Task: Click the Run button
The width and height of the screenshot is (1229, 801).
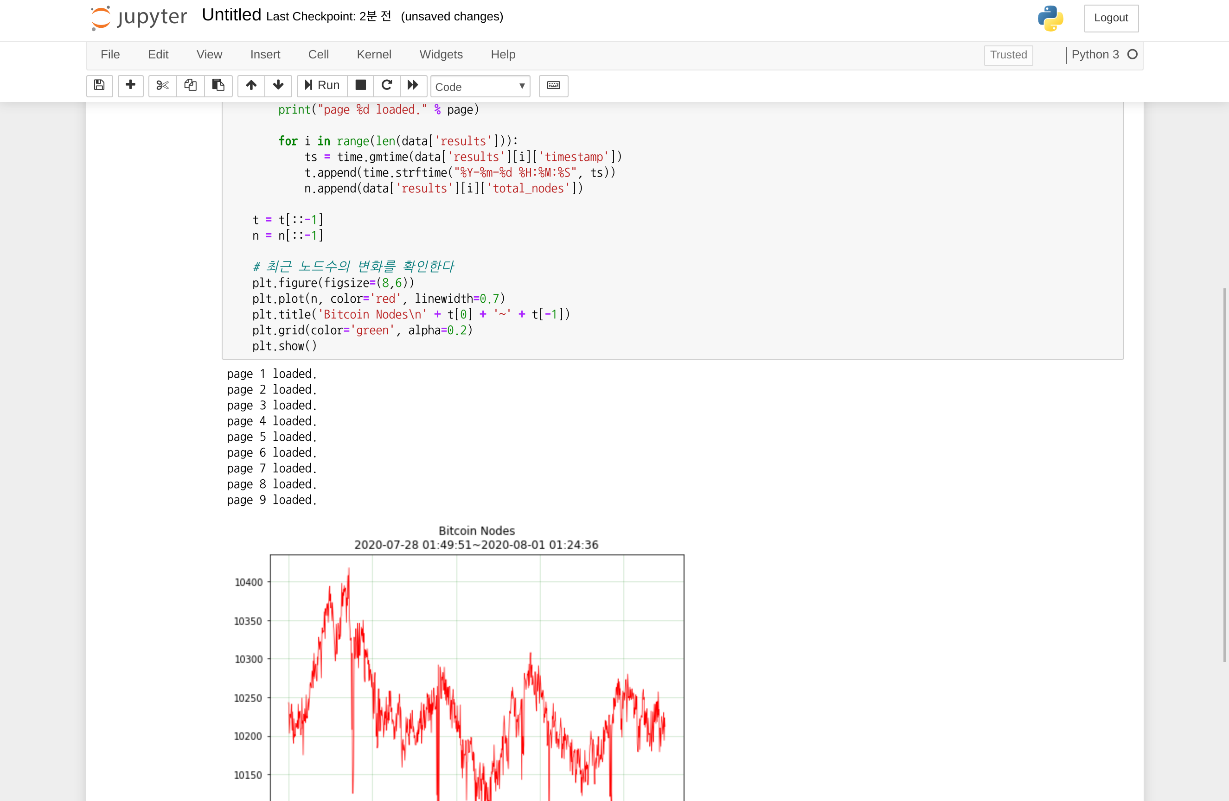Action: [322, 85]
